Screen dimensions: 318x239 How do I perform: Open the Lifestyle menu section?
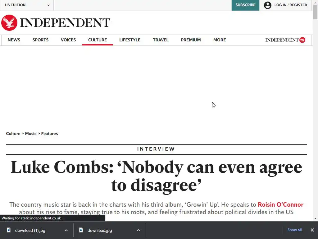(130, 40)
